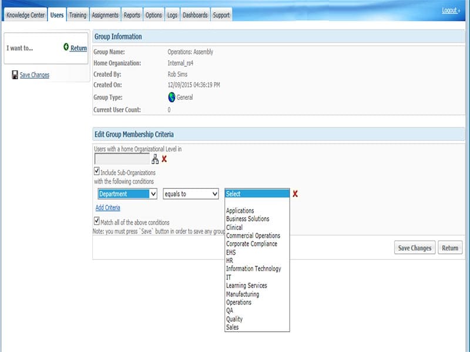Open the equals to operator dropdown

pyautogui.click(x=190, y=193)
